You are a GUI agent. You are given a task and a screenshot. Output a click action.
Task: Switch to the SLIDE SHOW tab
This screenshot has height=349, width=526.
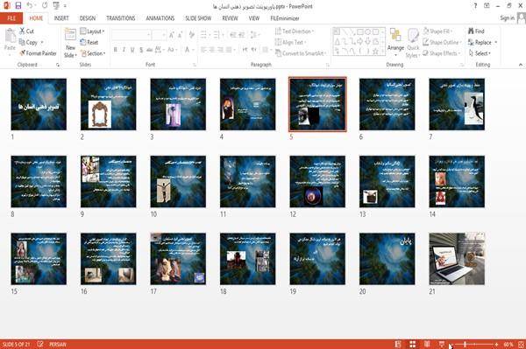coord(198,18)
